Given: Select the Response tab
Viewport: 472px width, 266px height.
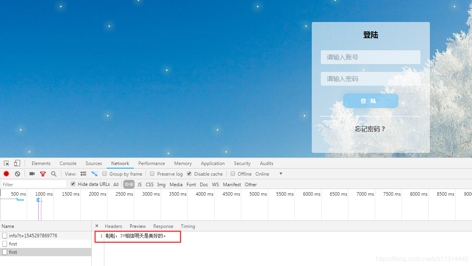Looking at the screenshot, I should [163, 226].
